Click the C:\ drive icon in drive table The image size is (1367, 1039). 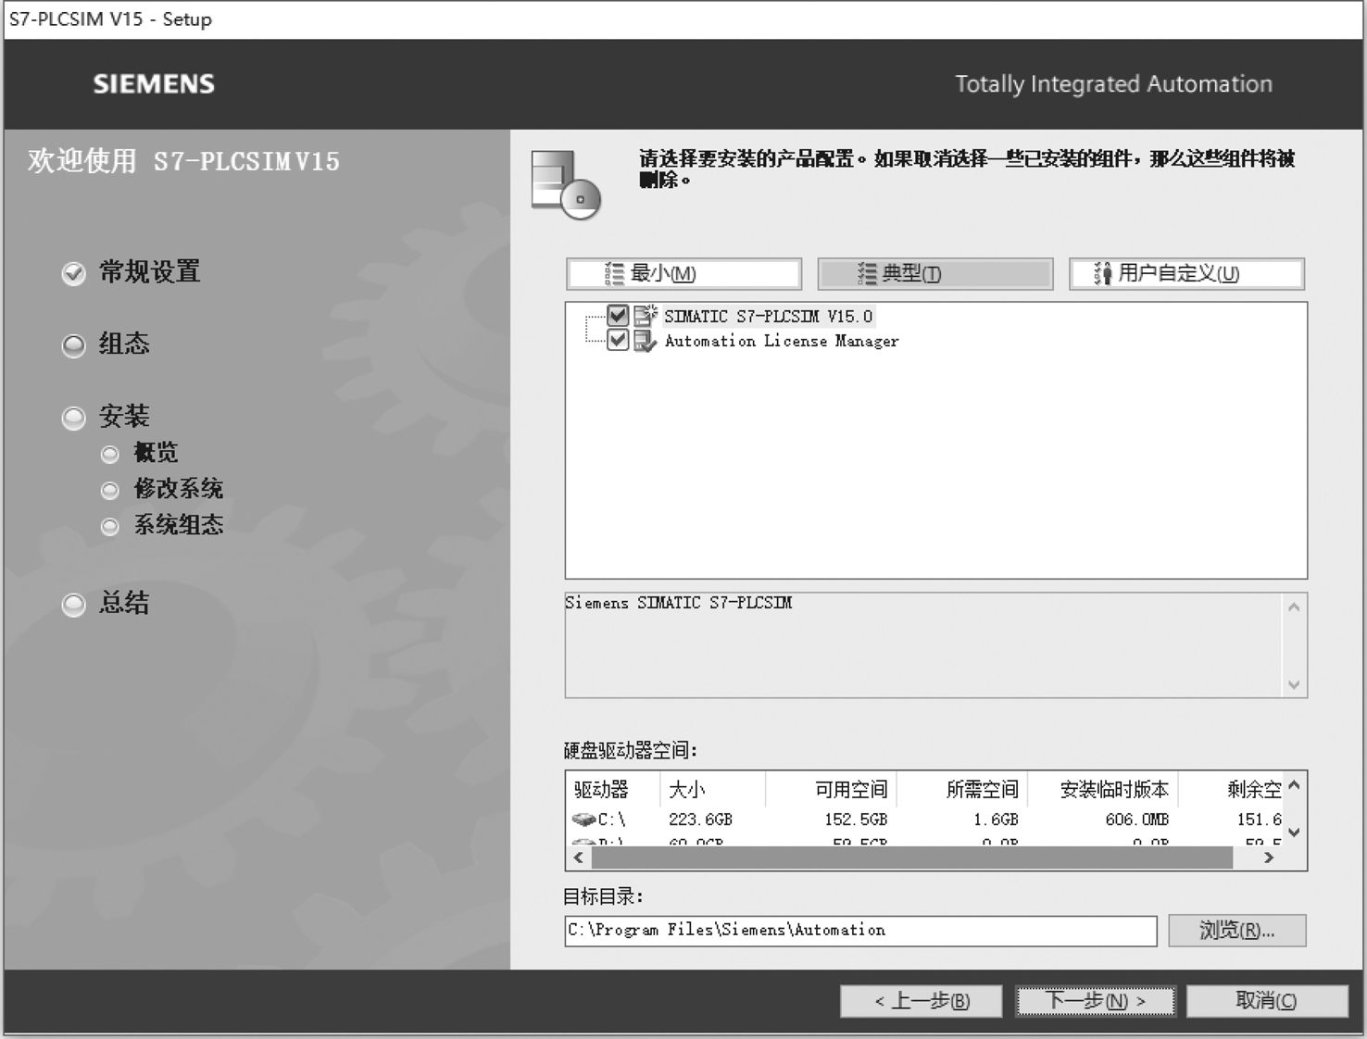click(x=583, y=820)
